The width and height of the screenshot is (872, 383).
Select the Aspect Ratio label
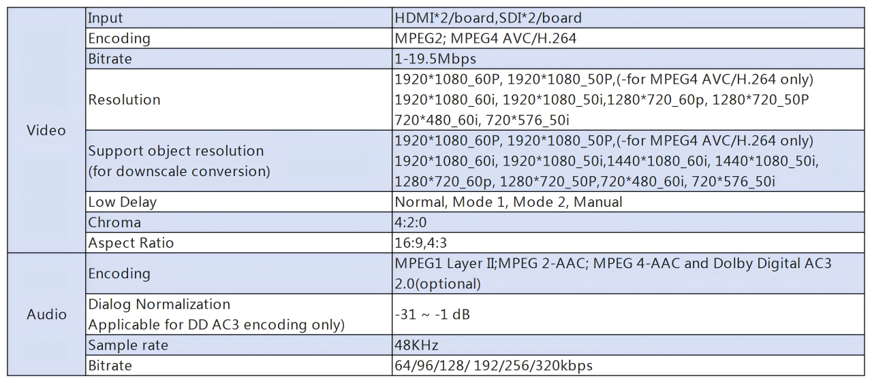pyautogui.click(x=131, y=243)
